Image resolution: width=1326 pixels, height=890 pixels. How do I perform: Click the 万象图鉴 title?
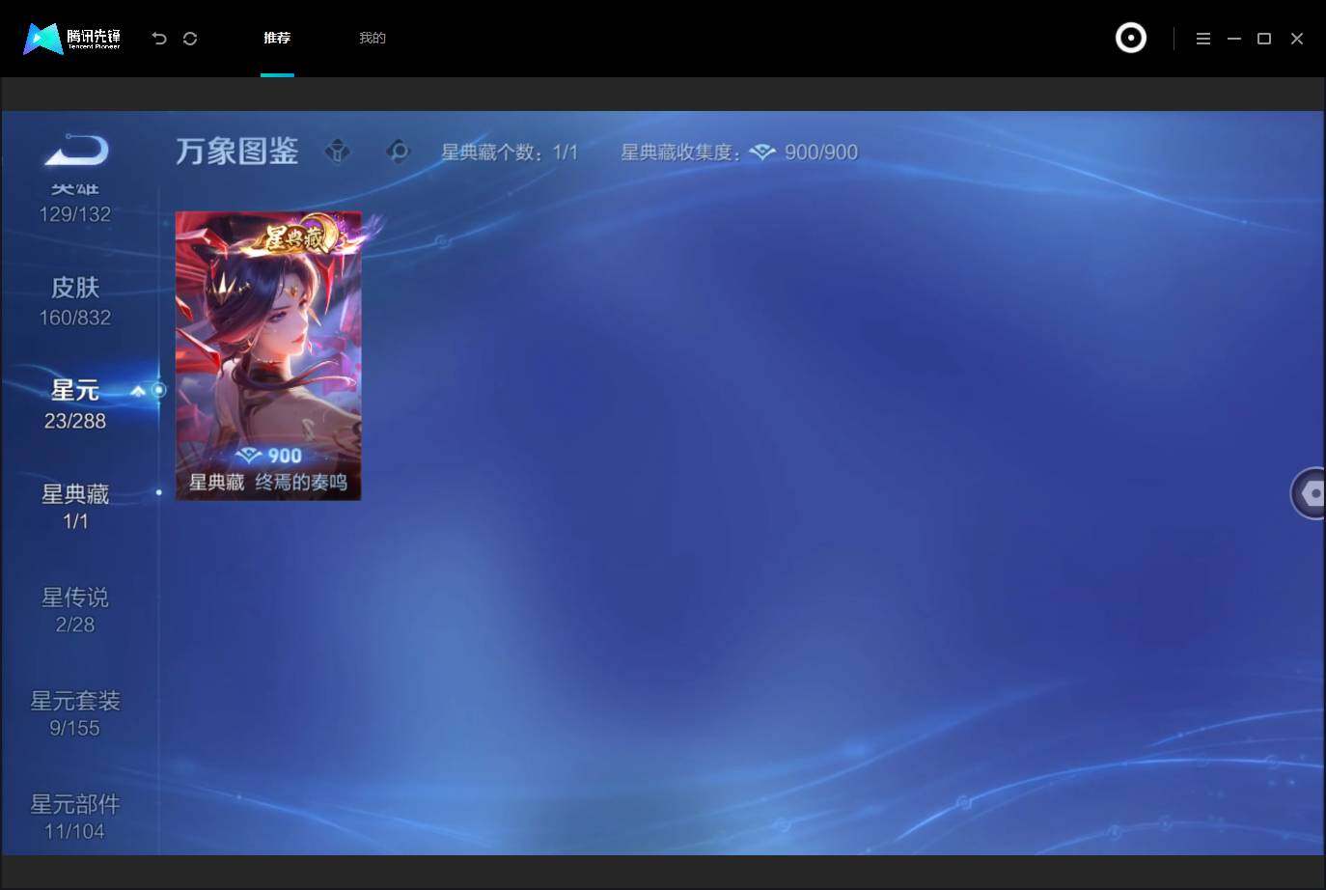pyautogui.click(x=237, y=152)
